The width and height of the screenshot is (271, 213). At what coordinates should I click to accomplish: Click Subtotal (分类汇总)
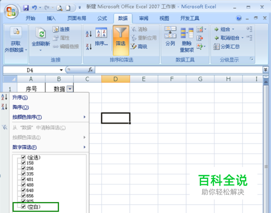[x=227, y=47]
